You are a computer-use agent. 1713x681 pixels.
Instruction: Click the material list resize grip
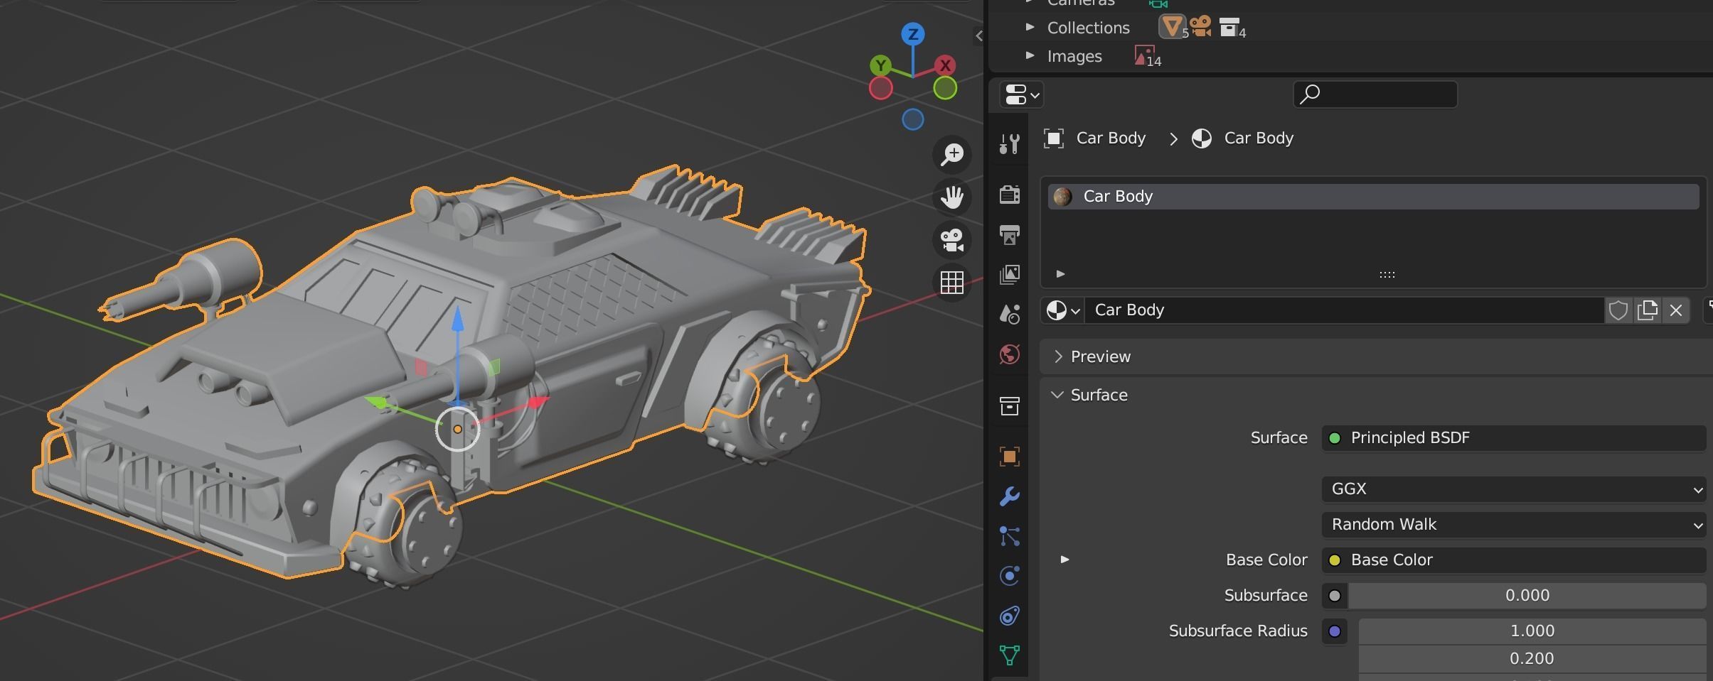(1387, 274)
